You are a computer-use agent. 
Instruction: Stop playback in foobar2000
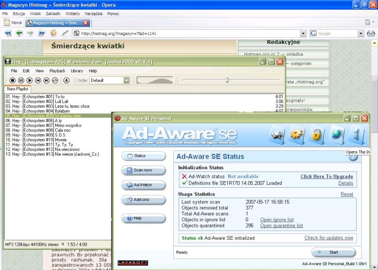pyautogui.click(x=13, y=80)
